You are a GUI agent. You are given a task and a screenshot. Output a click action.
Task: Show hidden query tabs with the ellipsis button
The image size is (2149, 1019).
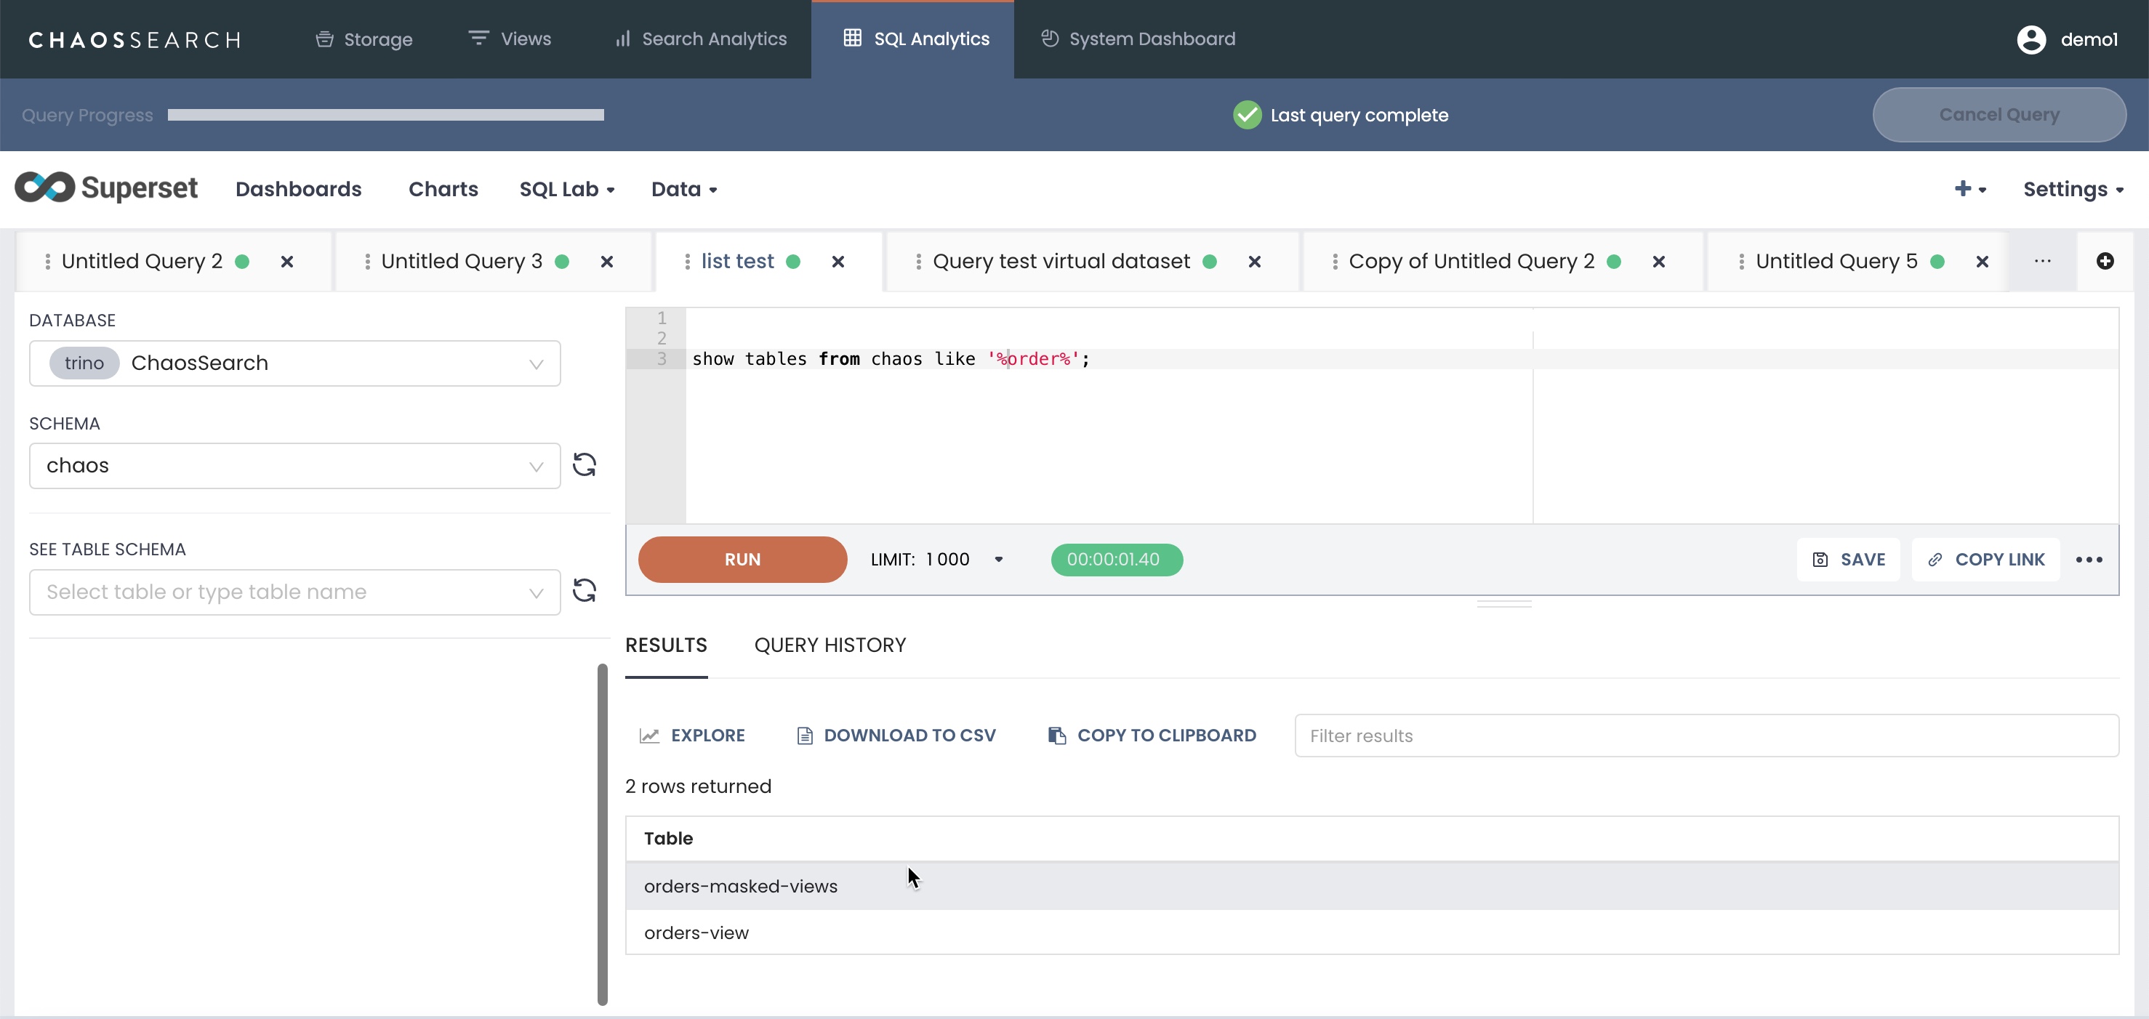[2041, 261]
